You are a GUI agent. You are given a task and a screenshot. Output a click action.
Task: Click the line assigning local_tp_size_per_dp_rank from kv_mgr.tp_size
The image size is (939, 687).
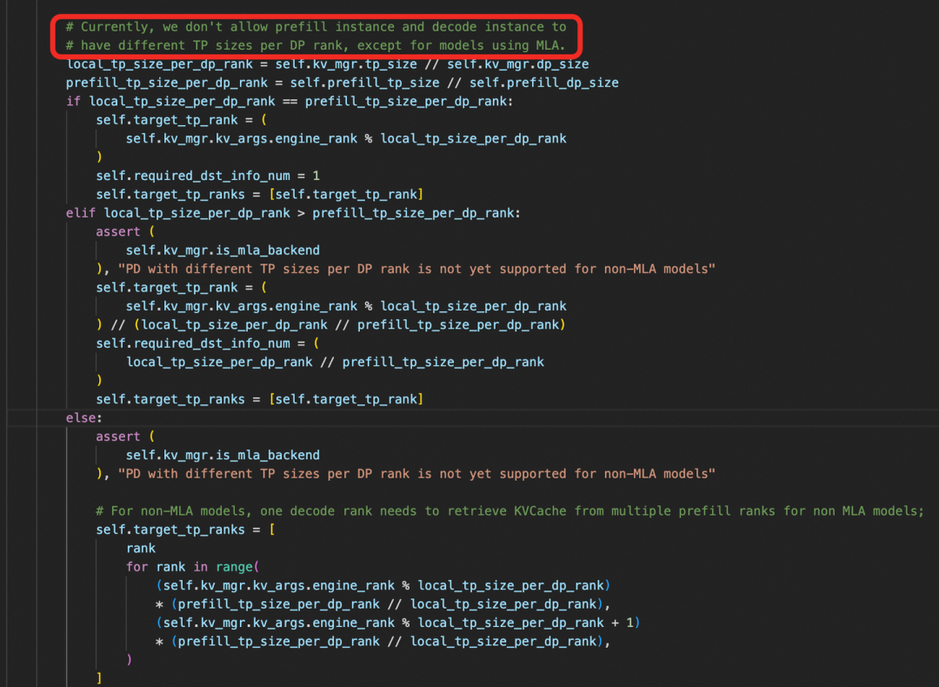[328, 64]
